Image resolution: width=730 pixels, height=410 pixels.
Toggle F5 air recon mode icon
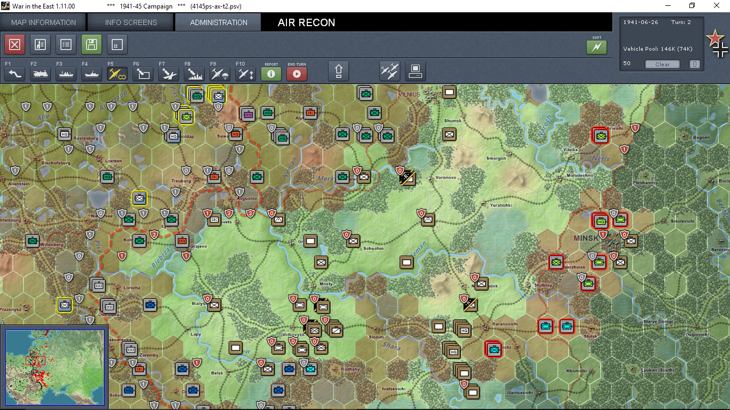coord(117,74)
